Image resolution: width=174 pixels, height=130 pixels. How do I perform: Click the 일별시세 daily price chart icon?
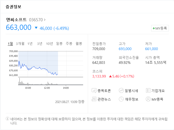pos(121,91)
